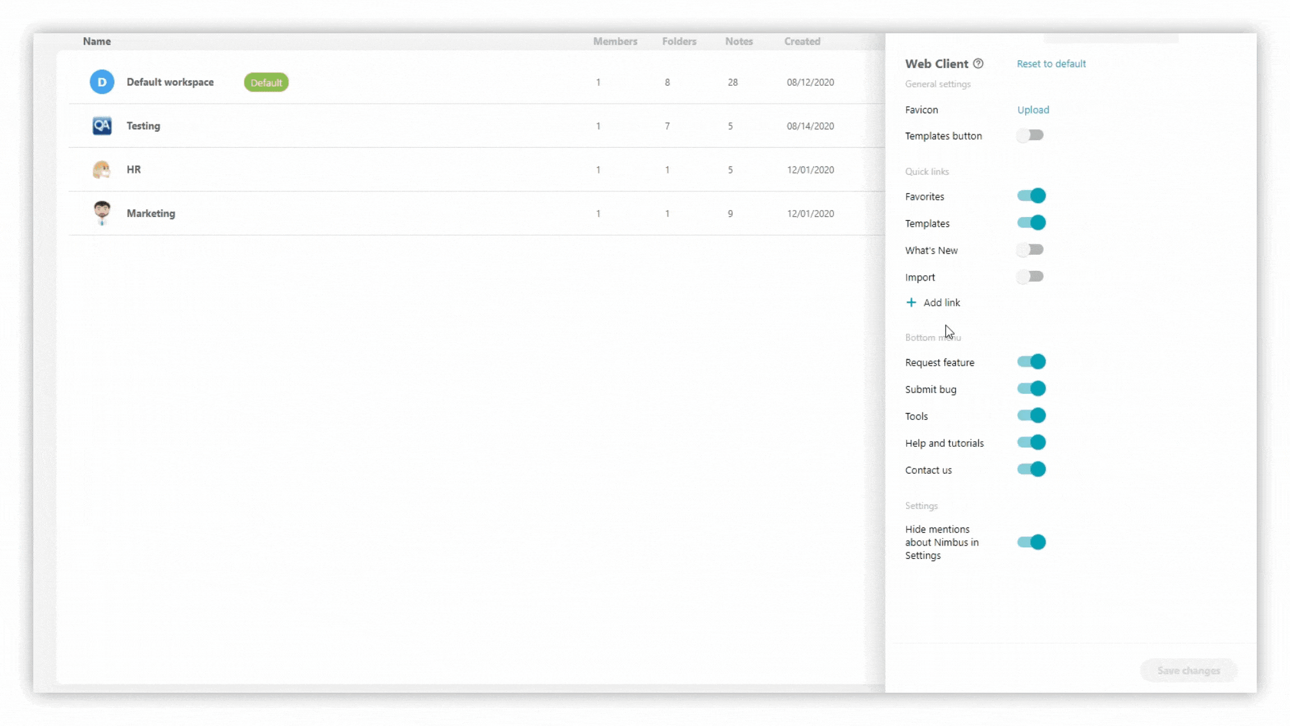Click the Web Client help icon
Viewport: 1290px width, 726px height.
979,63
